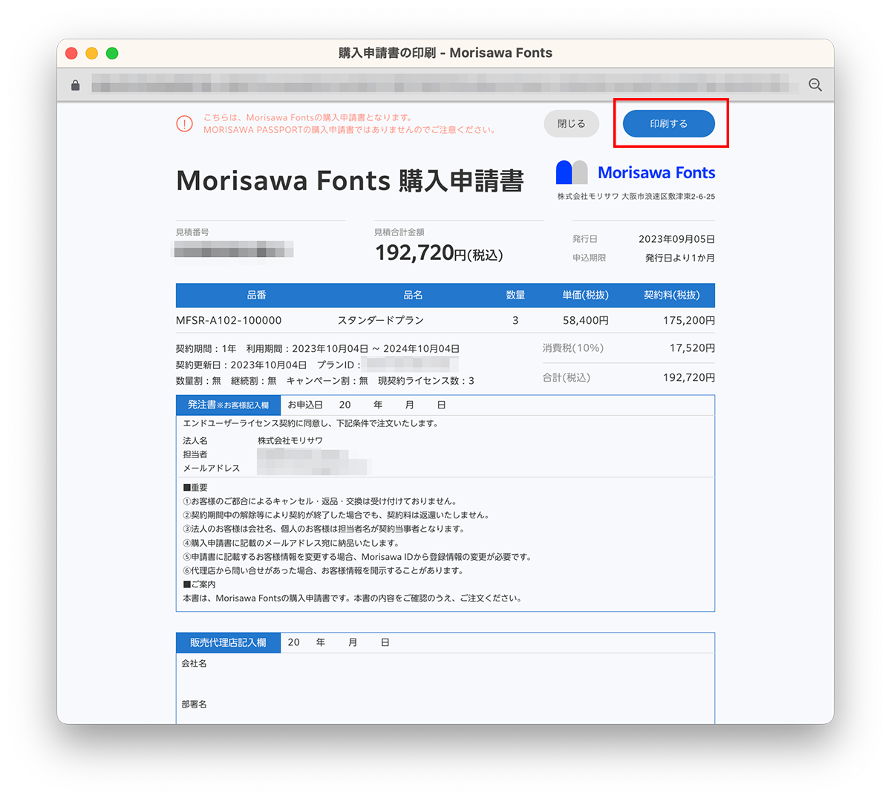This screenshot has width=891, height=799.
Task: Click the unit price 58,400円
Action: (x=585, y=321)
